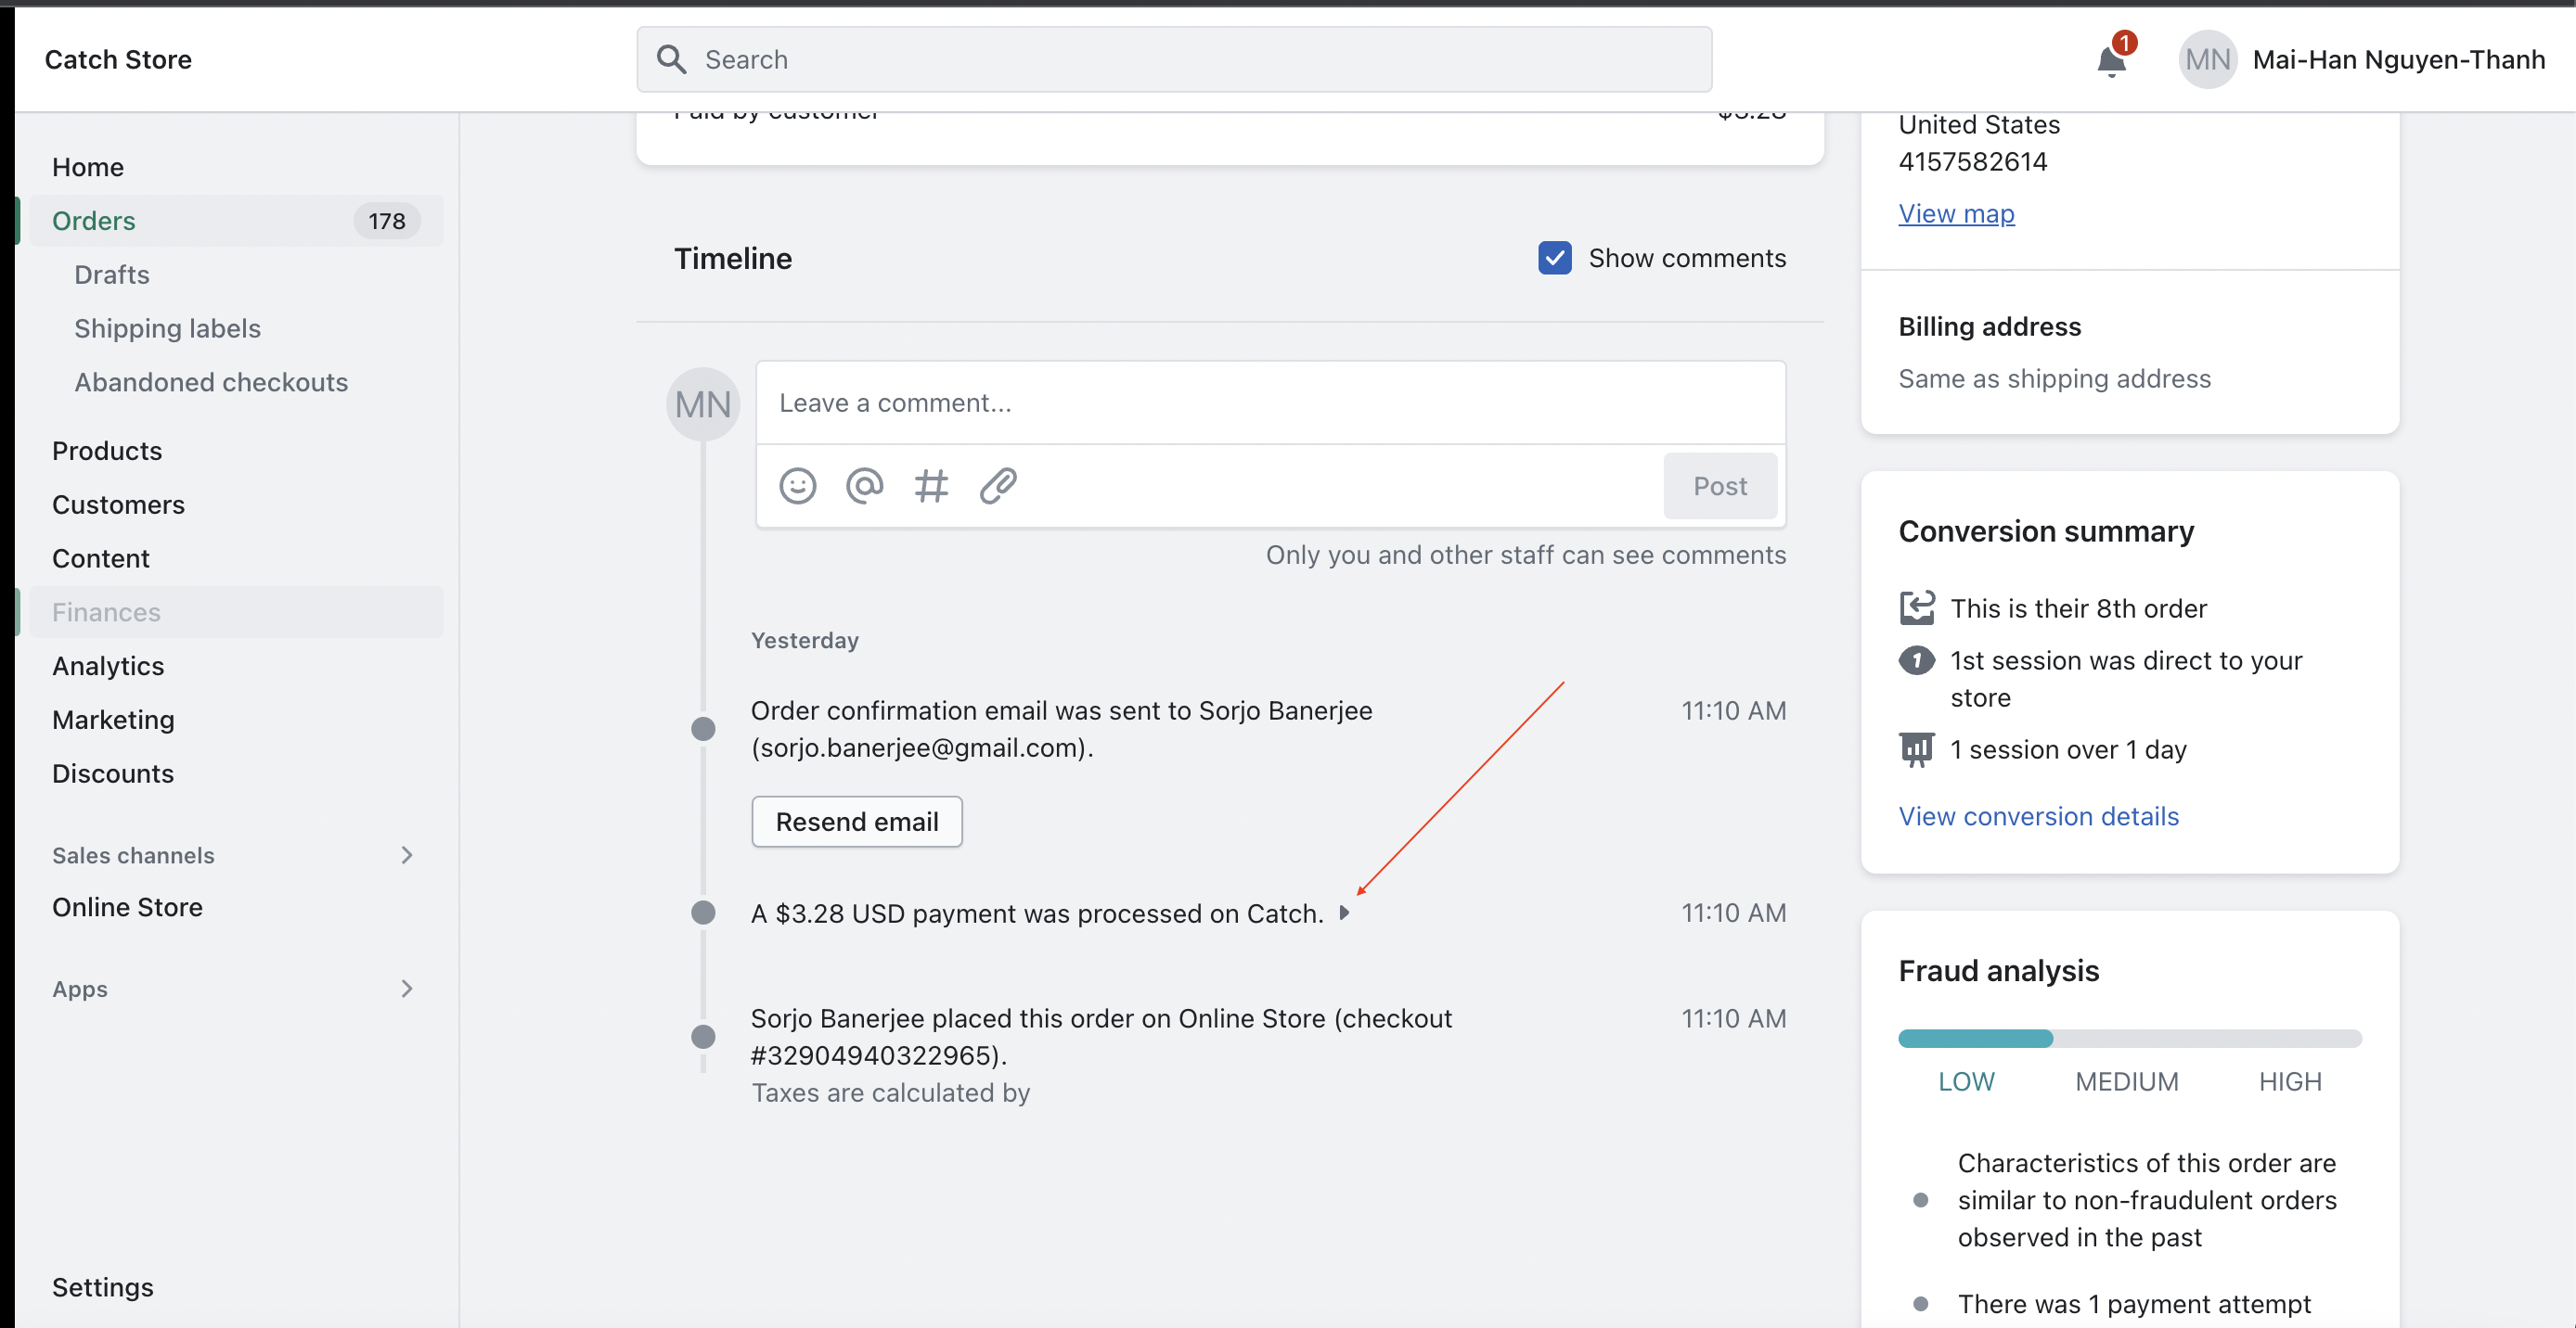Click the search magnifier icon
The width and height of the screenshot is (2576, 1328).
pos(671,60)
